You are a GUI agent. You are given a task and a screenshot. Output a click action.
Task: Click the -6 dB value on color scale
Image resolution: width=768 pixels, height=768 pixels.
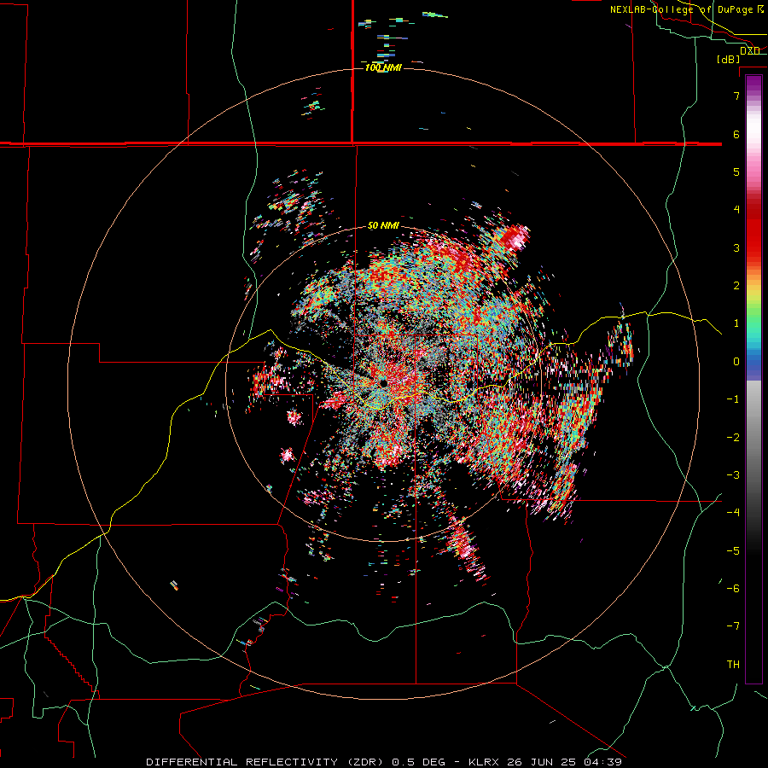733,589
